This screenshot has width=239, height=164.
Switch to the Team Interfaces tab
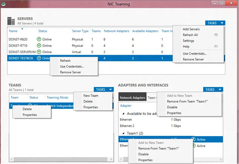click(152, 98)
